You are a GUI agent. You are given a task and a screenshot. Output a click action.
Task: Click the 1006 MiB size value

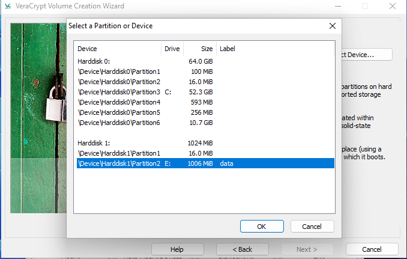coord(200,163)
